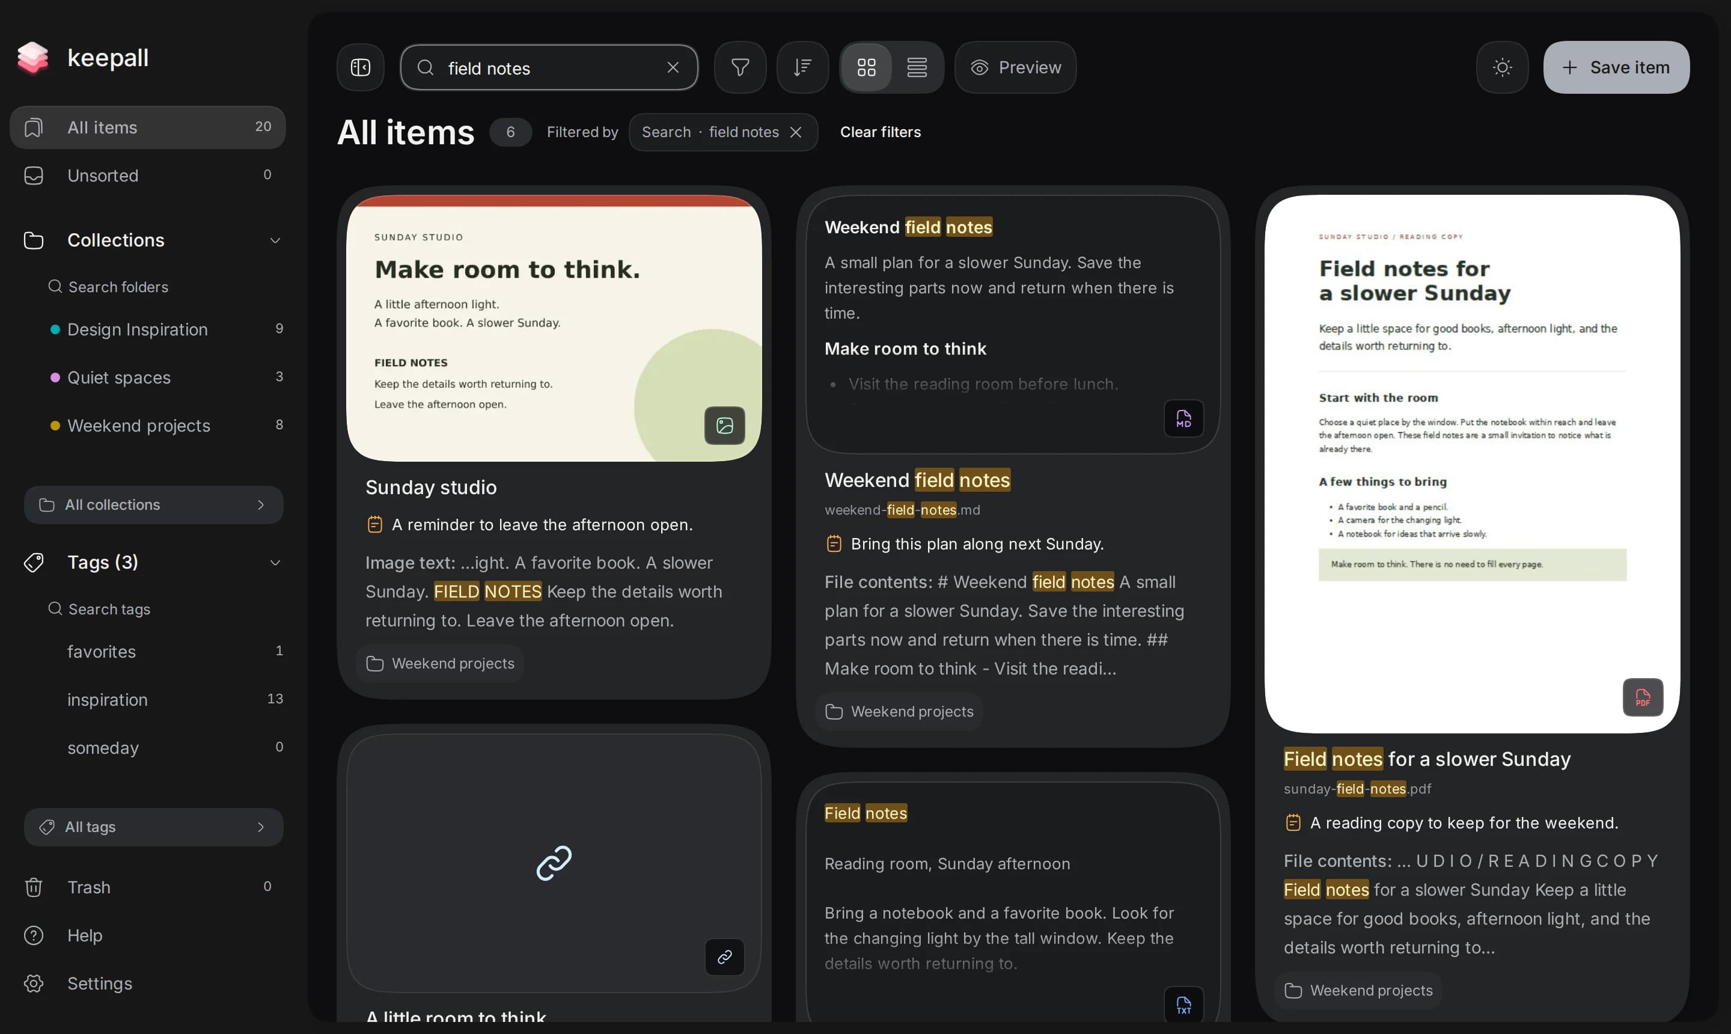Click the Save item button
Viewport: 1731px width, 1034px height.
1616,67
